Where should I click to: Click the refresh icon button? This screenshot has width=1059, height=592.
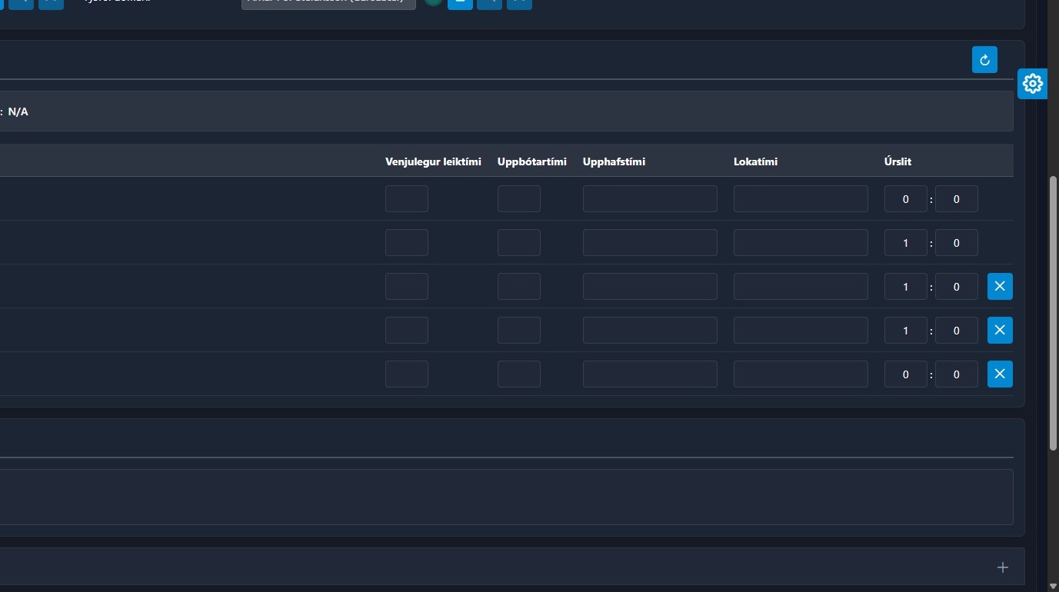pyautogui.click(x=984, y=60)
